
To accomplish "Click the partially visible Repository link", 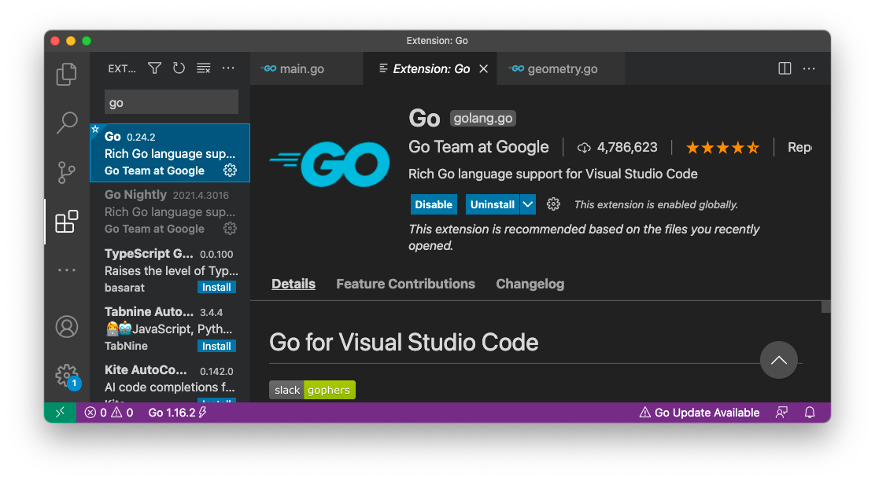I will coord(799,147).
